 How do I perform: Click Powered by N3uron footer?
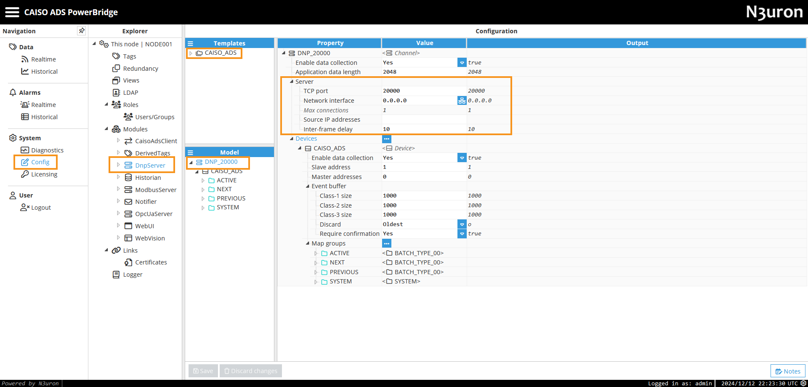pyautogui.click(x=30, y=383)
